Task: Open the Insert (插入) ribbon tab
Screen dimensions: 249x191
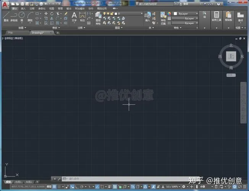Action: coord(23,8)
